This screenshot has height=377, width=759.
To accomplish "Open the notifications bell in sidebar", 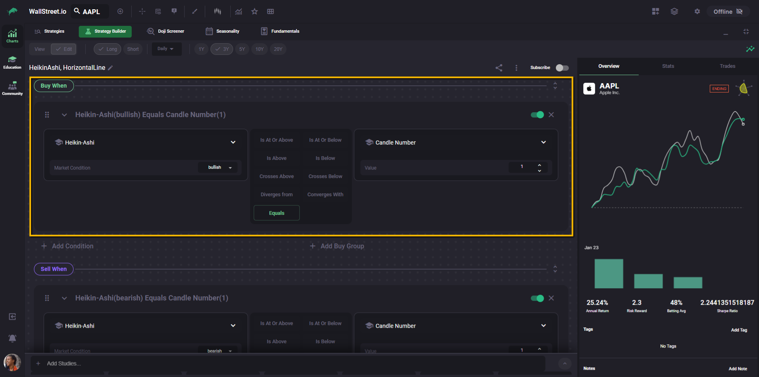I will 13,338.
